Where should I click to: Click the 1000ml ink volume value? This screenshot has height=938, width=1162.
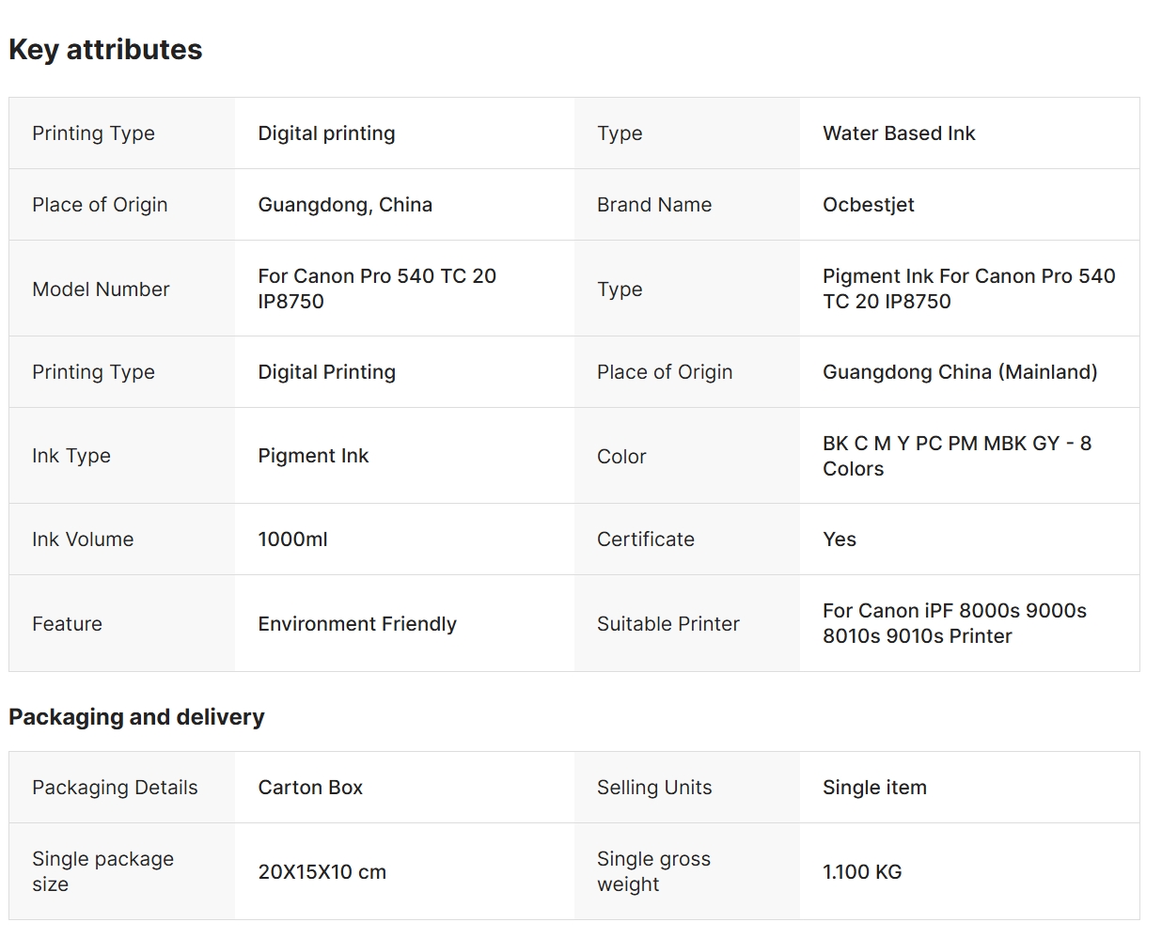tap(293, 539)
